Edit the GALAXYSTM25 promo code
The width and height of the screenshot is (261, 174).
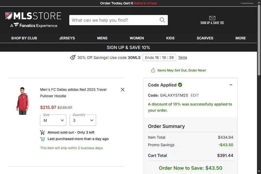(195, 95)
